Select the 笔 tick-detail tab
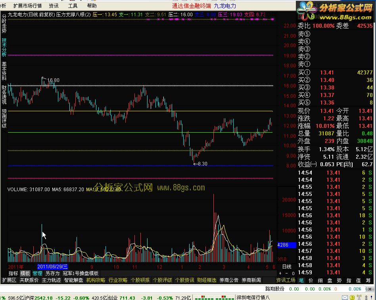376x300 pixels. [x=301, y=280]
